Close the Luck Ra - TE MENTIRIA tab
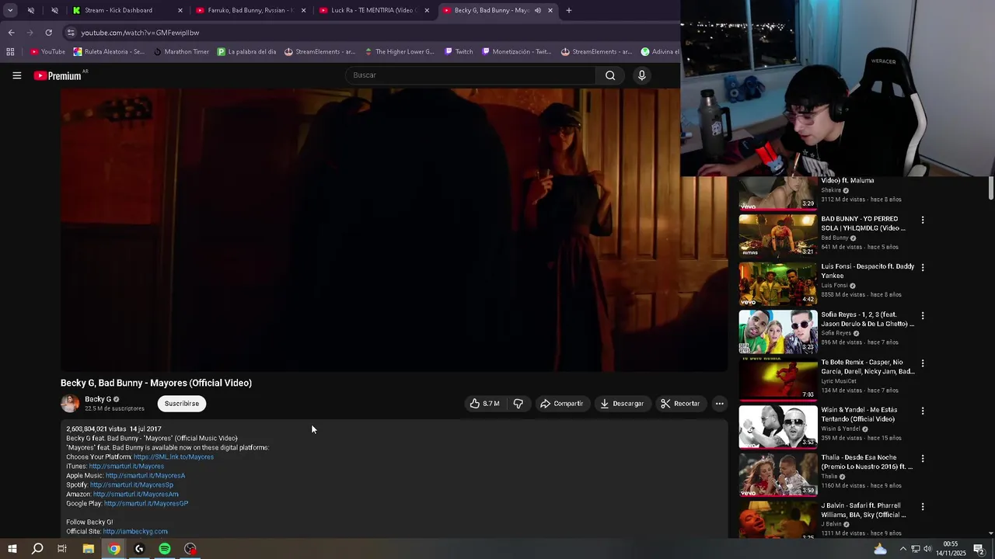Screen dimensions: 995x559 coord(427,10)
